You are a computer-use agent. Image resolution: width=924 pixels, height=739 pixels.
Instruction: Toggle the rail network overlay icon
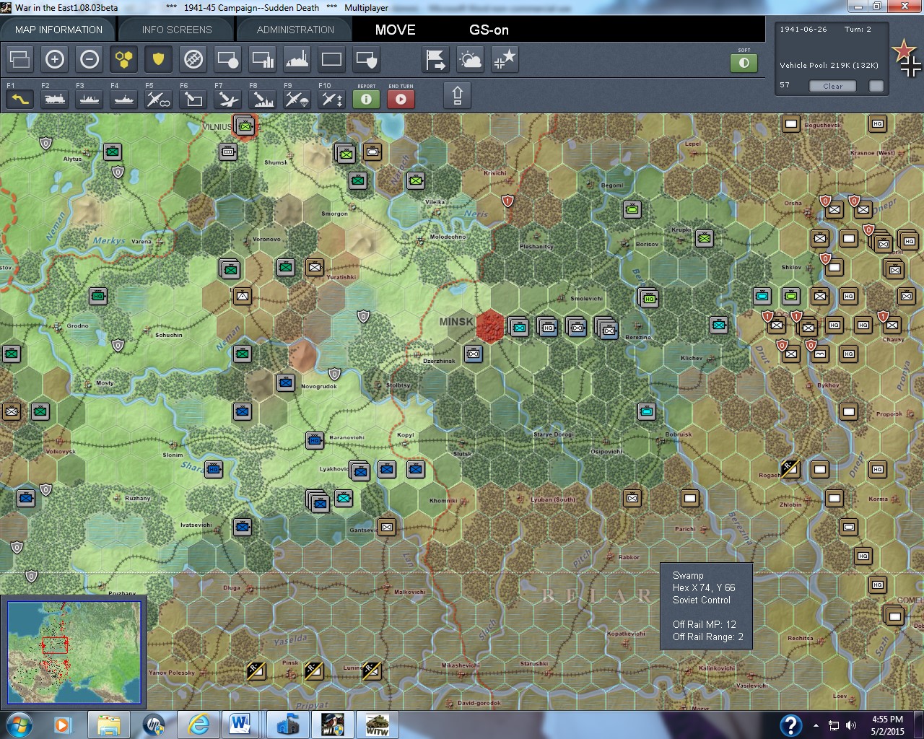point(193,59)
